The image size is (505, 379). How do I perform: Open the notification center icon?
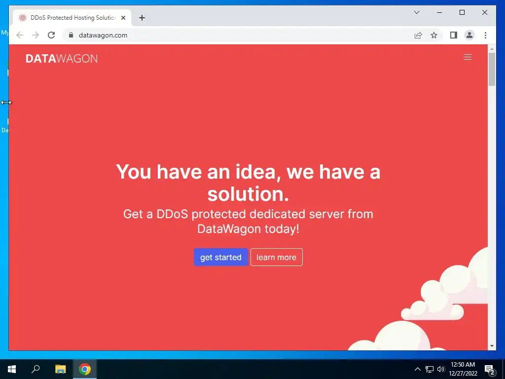click(490, 370)
